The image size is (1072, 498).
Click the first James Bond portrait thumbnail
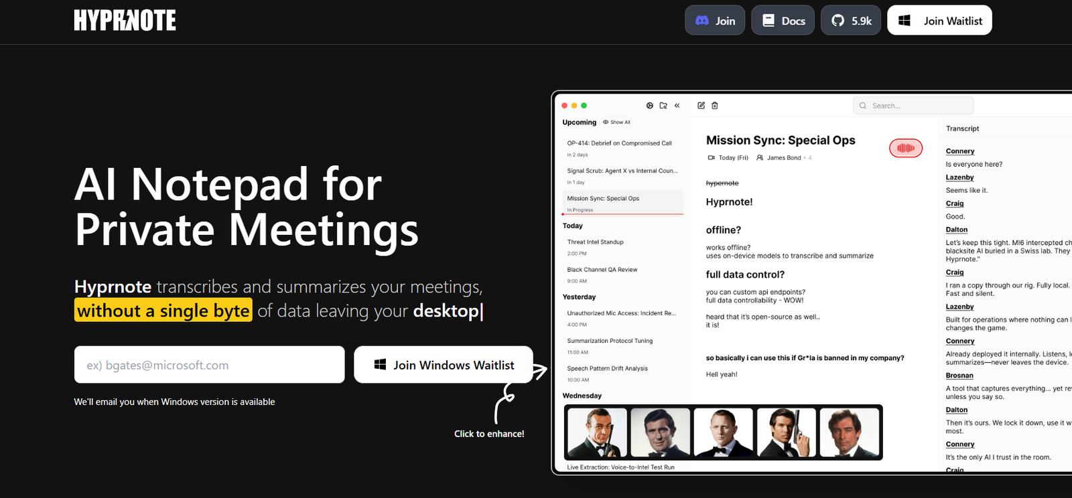click(x=597, y=433)
